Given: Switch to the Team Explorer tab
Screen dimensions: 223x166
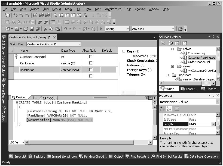Looking at the screenshot, I should 189,89.
